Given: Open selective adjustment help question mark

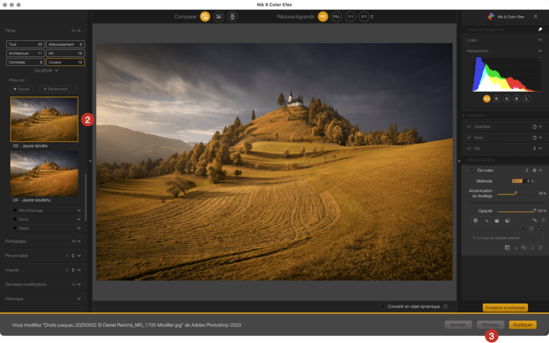Looking at the screenshot, I should tap(544, 220).
